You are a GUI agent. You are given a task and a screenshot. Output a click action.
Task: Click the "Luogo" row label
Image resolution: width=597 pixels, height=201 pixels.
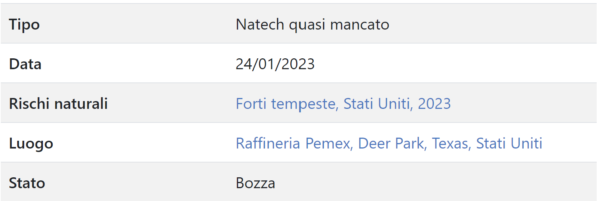pos(31,143)
